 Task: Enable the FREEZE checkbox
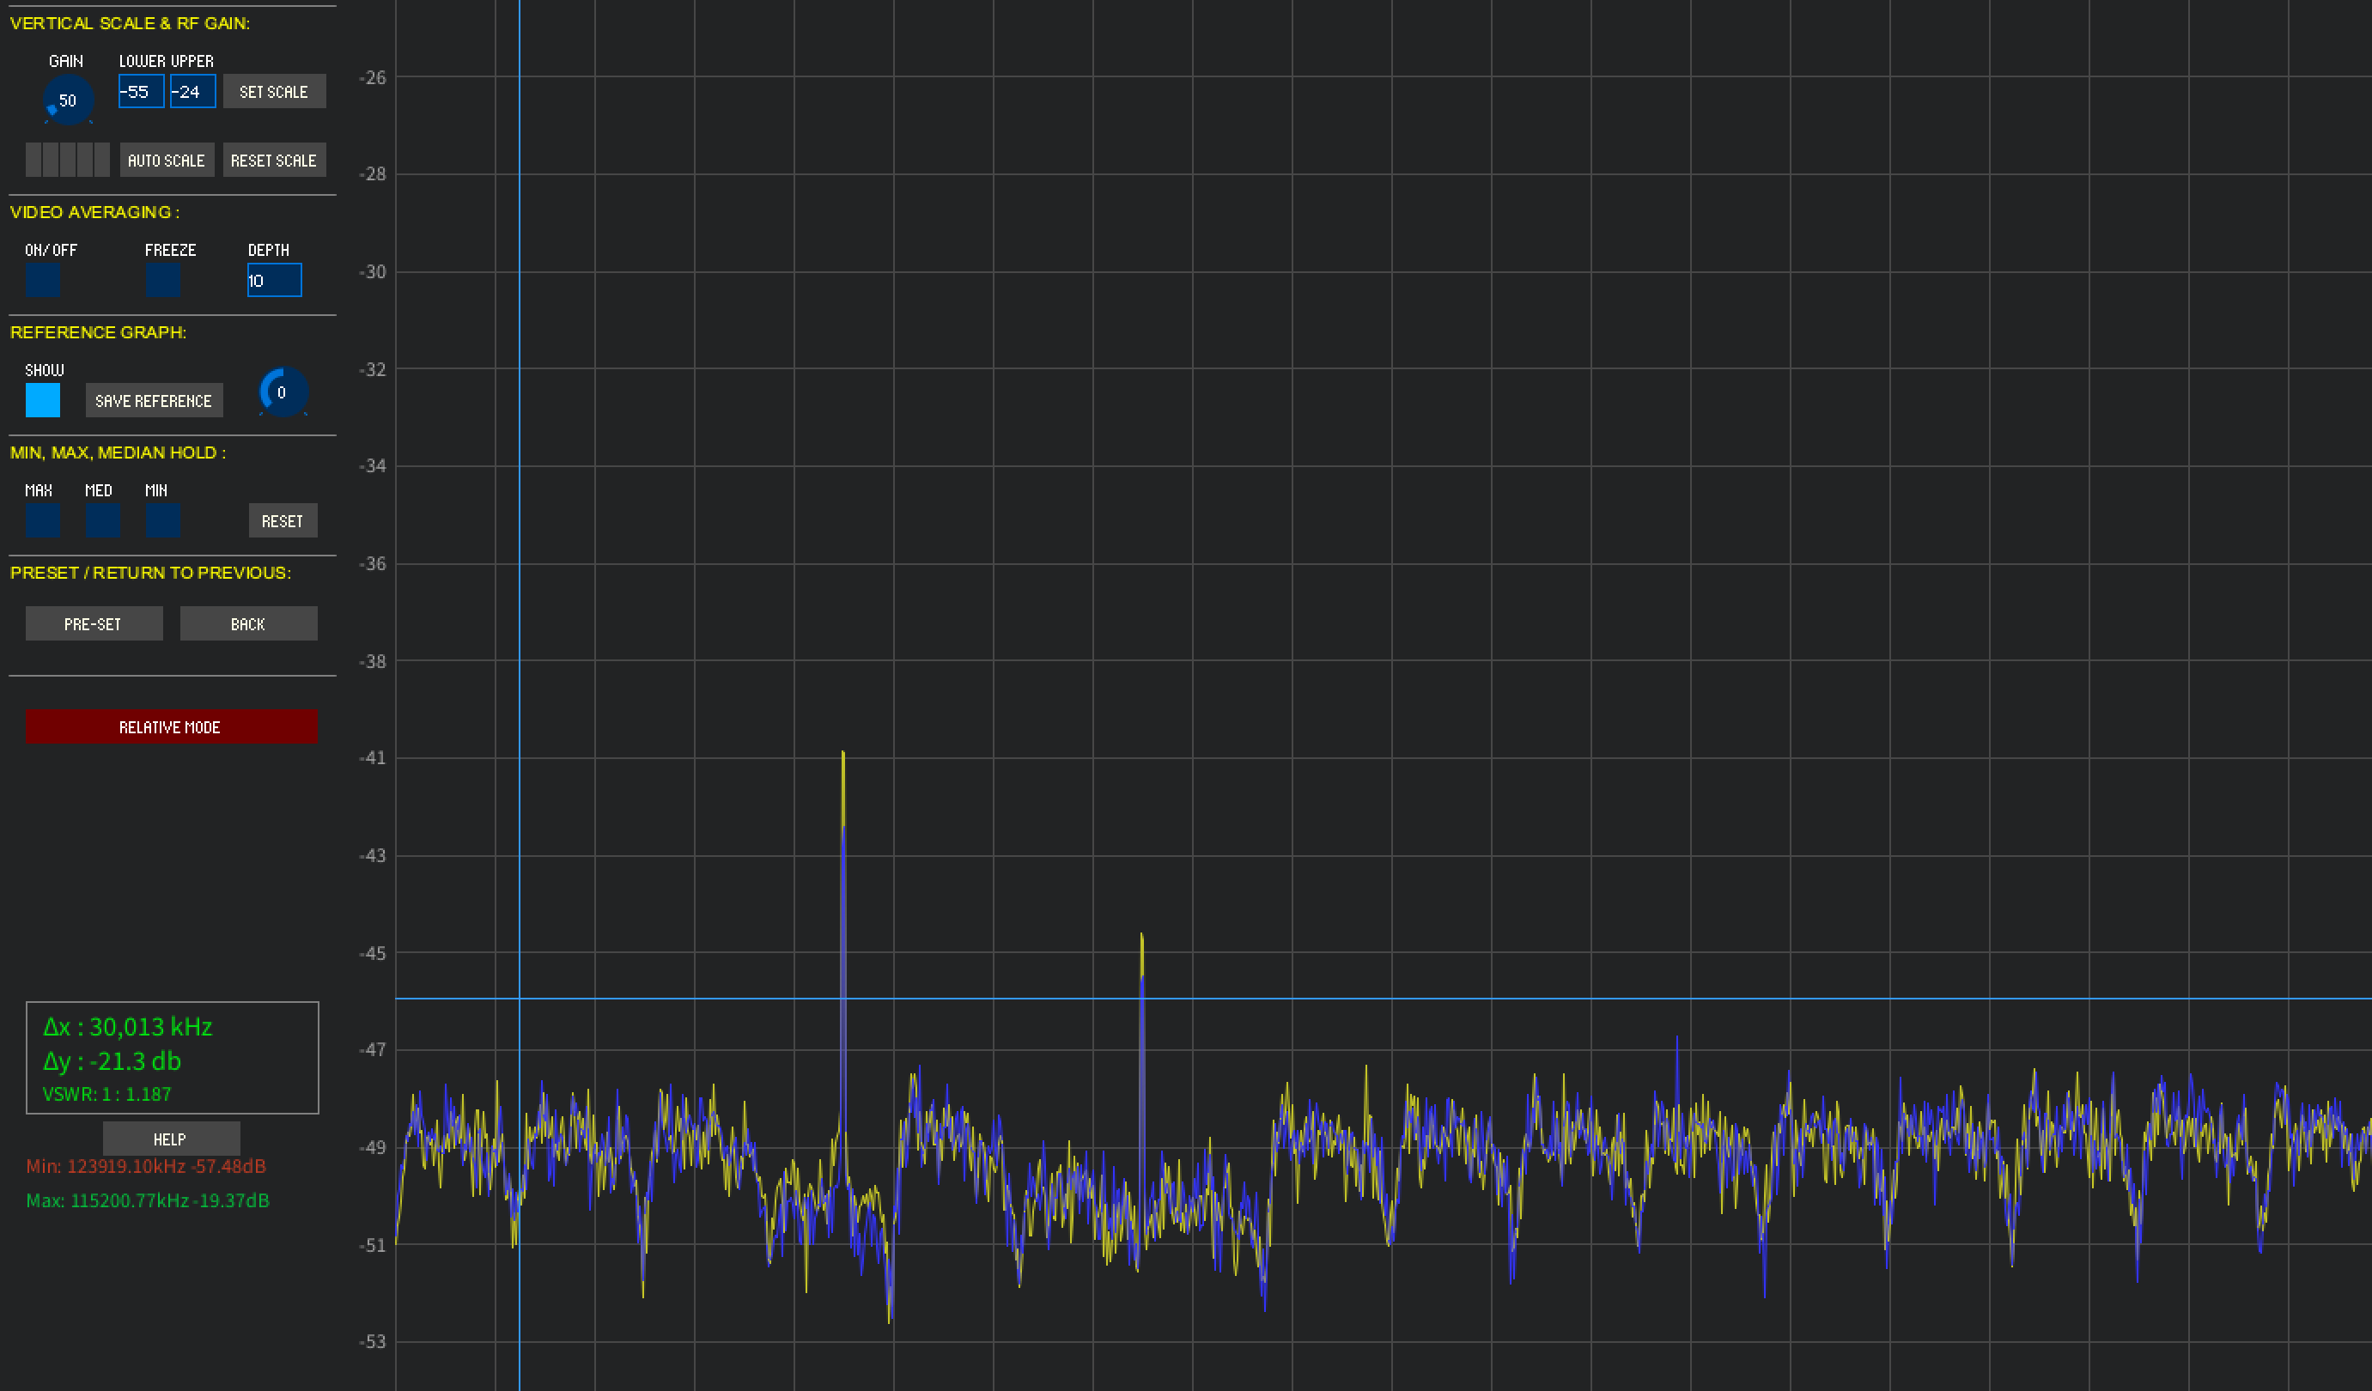[163, 280]
